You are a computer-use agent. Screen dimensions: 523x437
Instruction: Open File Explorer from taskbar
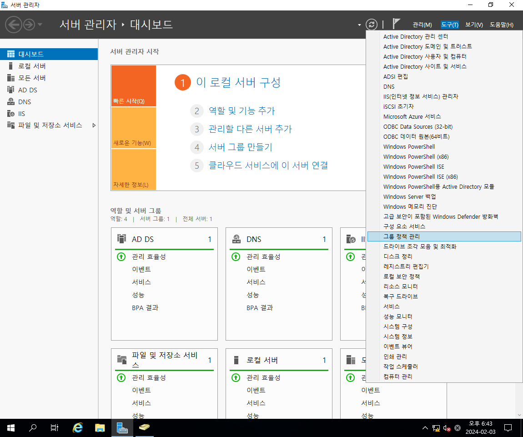click(x=100, y=427)
